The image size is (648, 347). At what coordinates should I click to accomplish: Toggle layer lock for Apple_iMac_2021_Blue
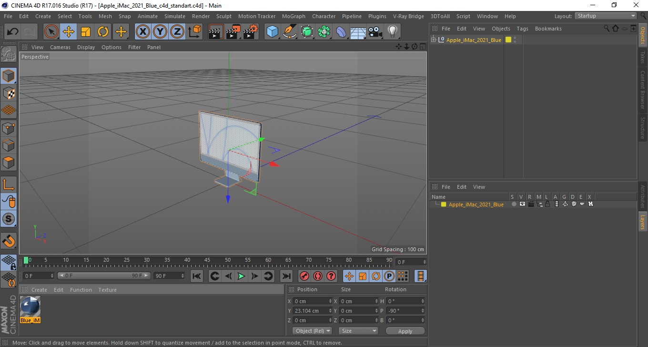pyautogui.click(x=547, y=204)
